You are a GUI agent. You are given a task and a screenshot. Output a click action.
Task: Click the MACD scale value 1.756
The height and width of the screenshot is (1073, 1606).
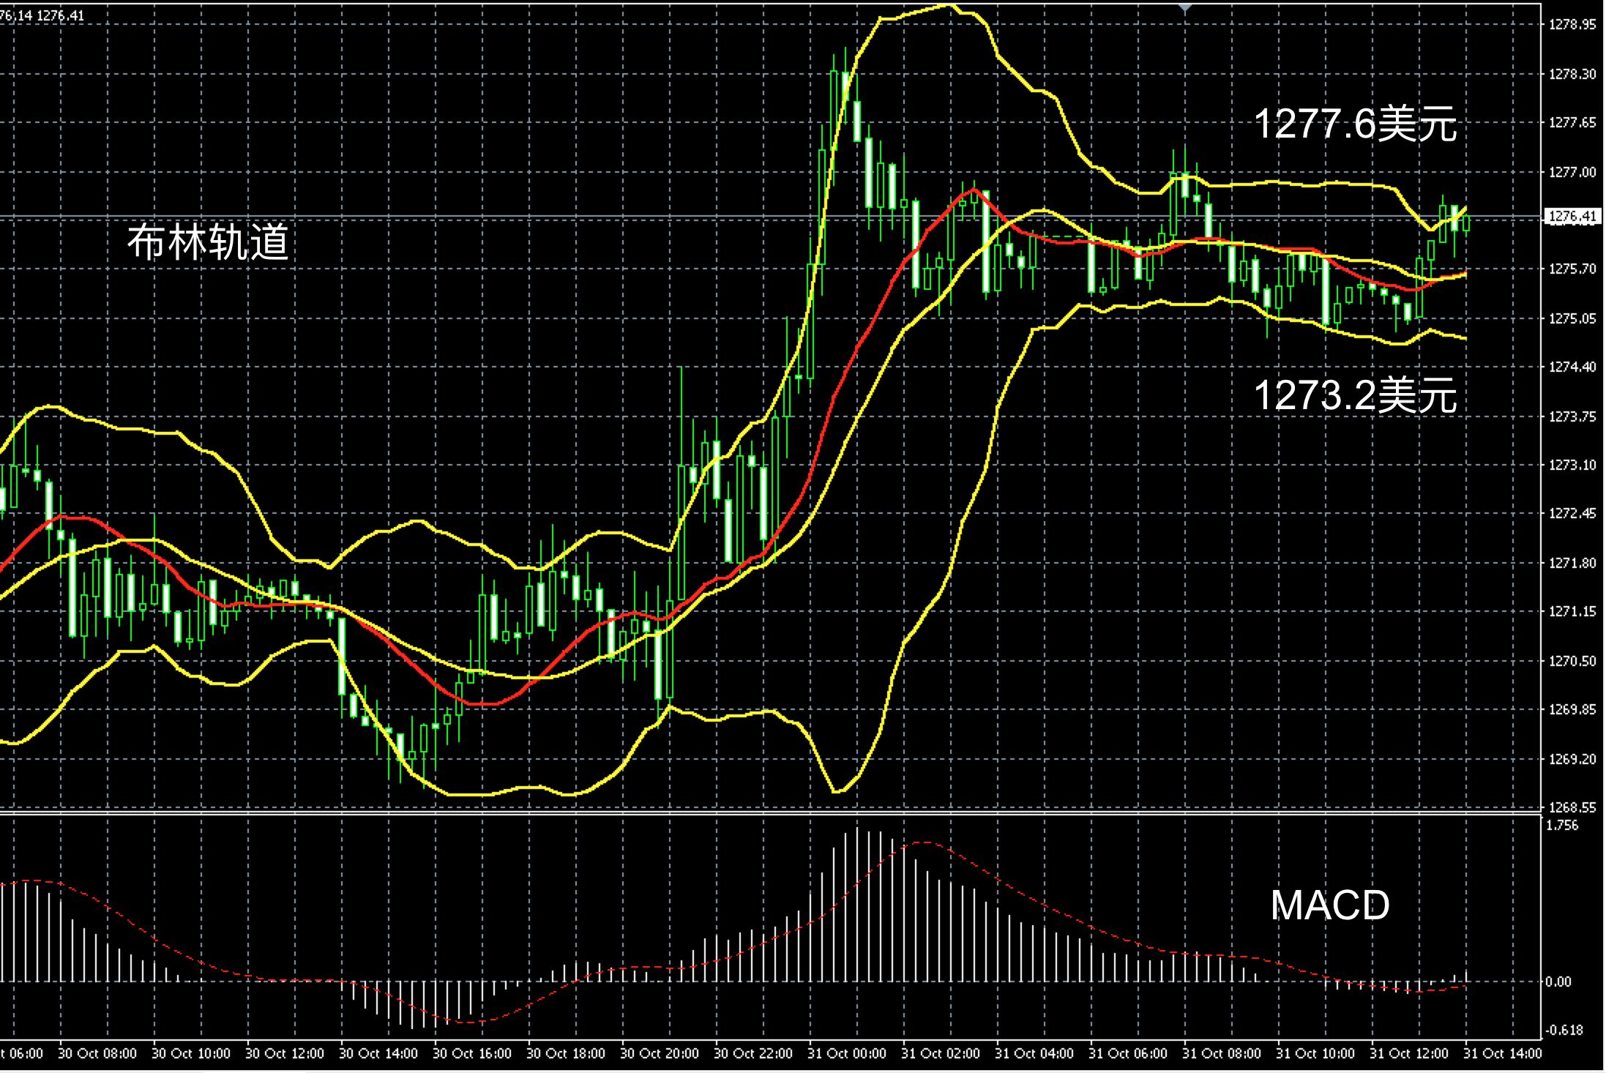coord(1562,826)
